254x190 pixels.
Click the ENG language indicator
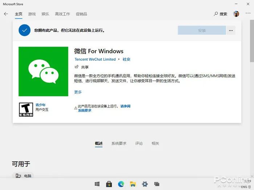click(244, 187)
